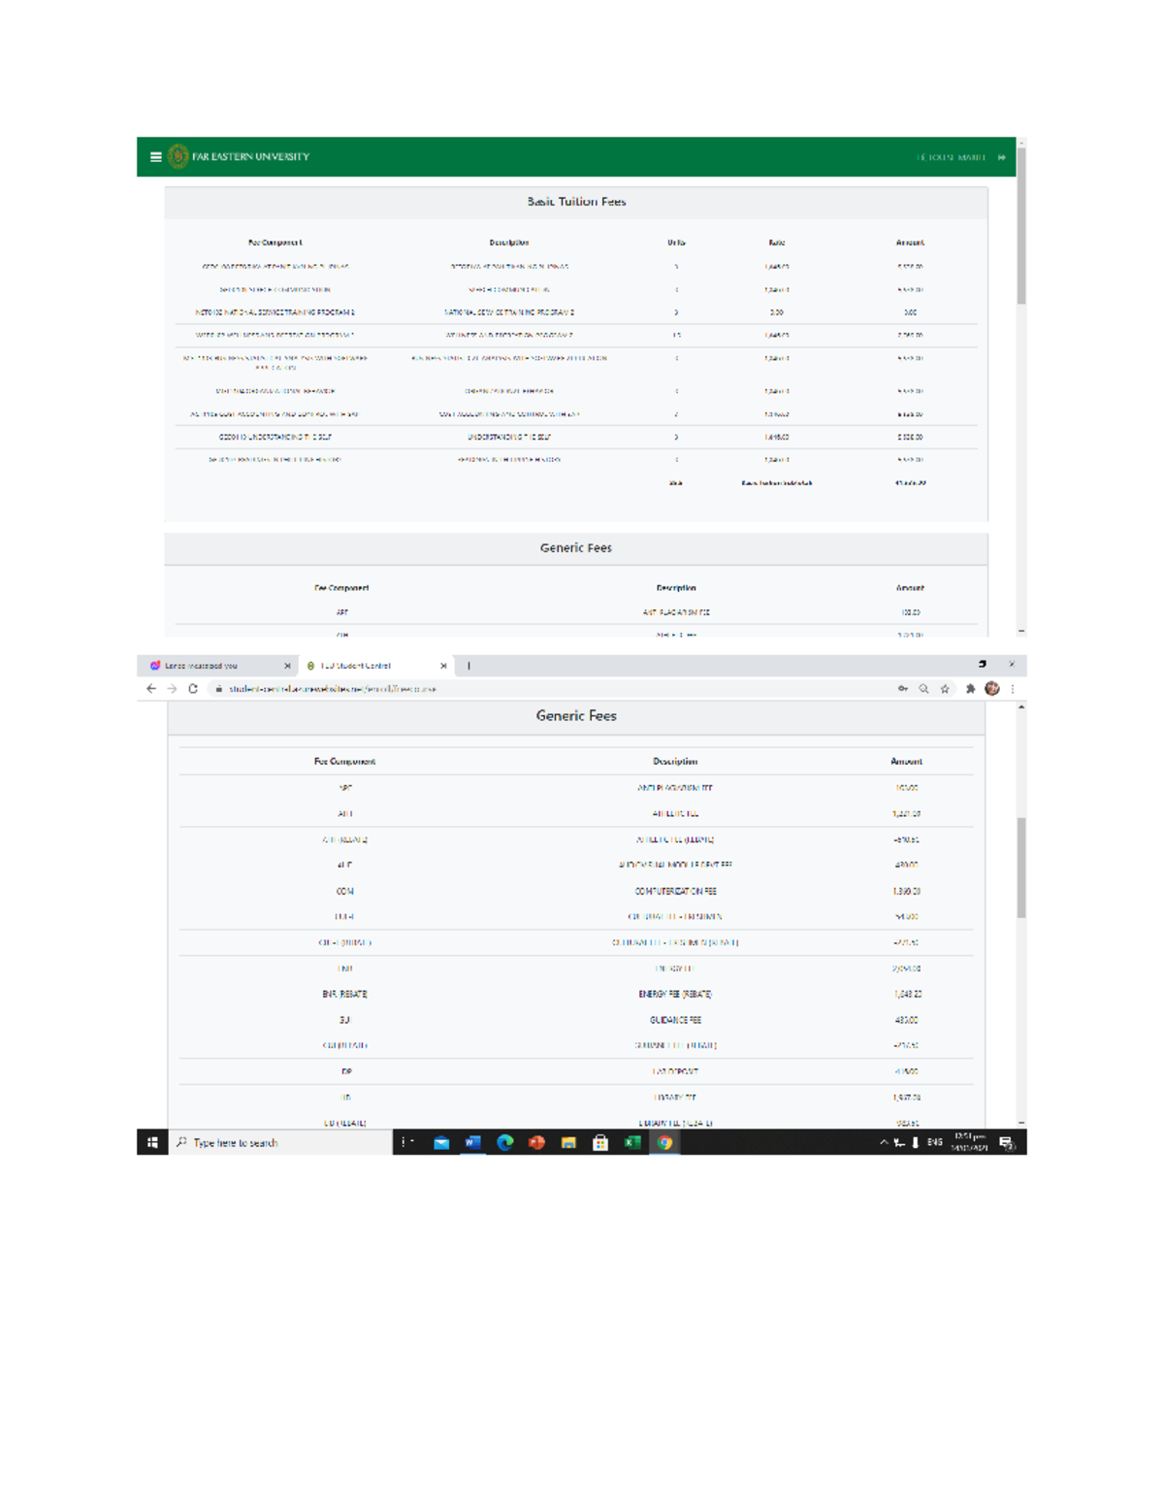
Task: Expand the system tray hidden icons chevron
Action: [x=884, y=1143]
